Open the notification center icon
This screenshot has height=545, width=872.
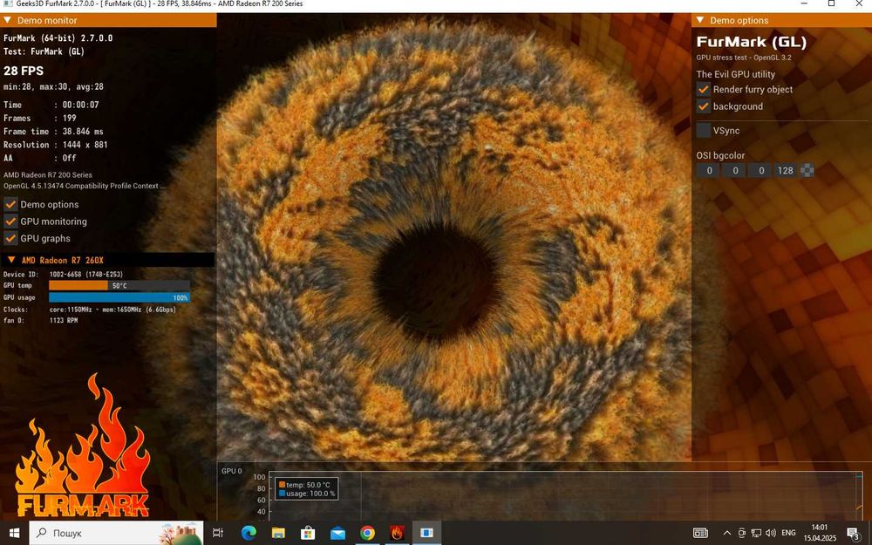coord(855,533)
